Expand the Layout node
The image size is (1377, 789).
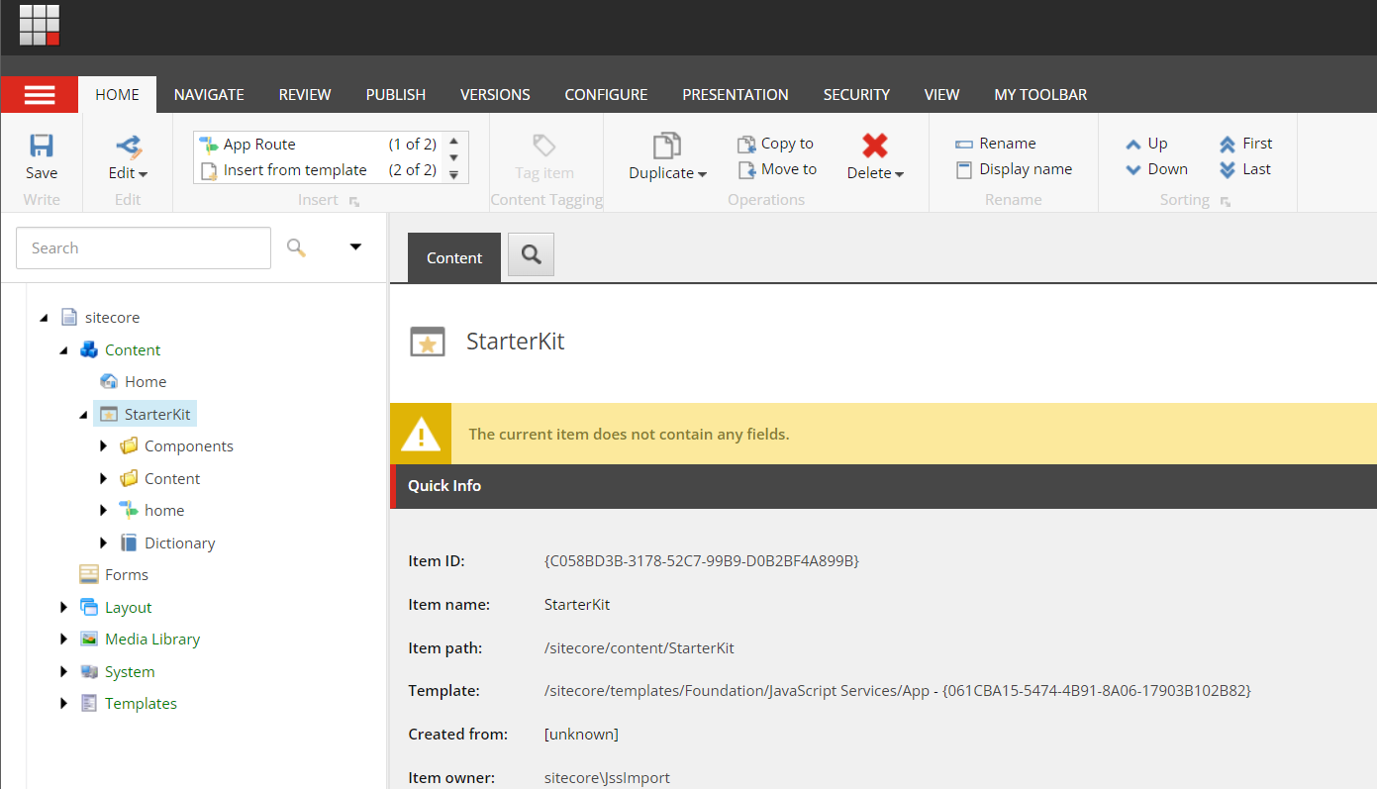pyautogui.click(x=63, y=608)
